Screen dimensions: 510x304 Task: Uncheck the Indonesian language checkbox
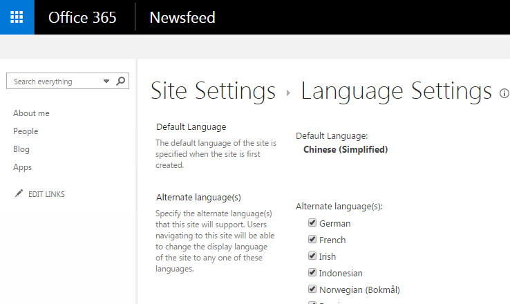coord(312,272)
